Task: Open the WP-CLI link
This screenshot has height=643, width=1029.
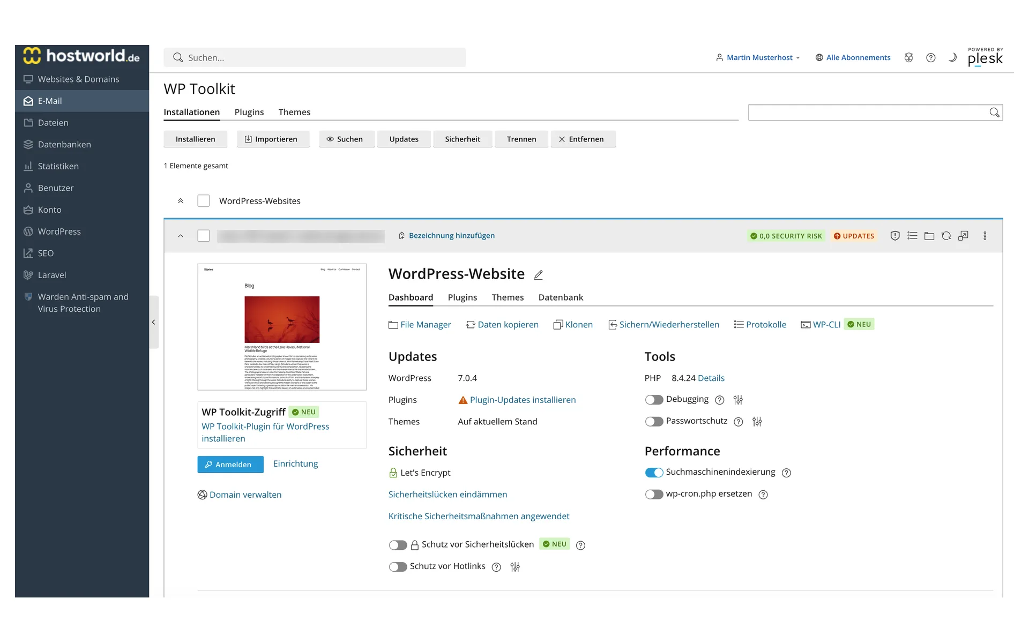Action: (x=821, y=325)
